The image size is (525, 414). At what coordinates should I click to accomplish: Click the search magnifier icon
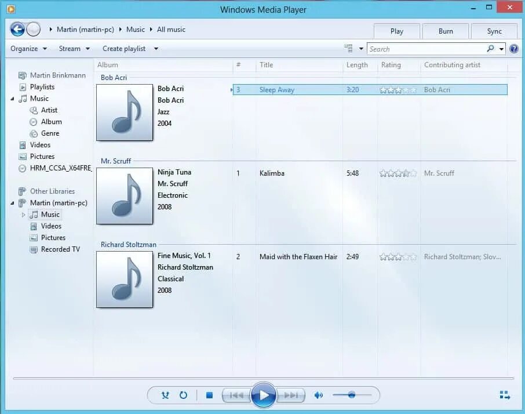point(490,49)
